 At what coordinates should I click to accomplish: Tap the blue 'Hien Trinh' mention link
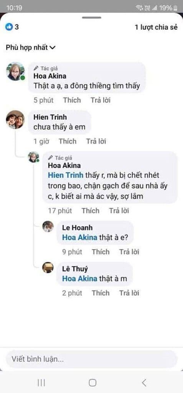click(x=66, y=175)
